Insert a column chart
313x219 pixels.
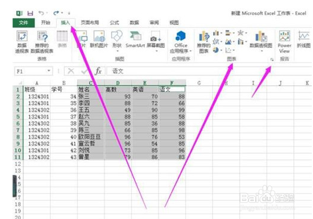pos(216,33)
